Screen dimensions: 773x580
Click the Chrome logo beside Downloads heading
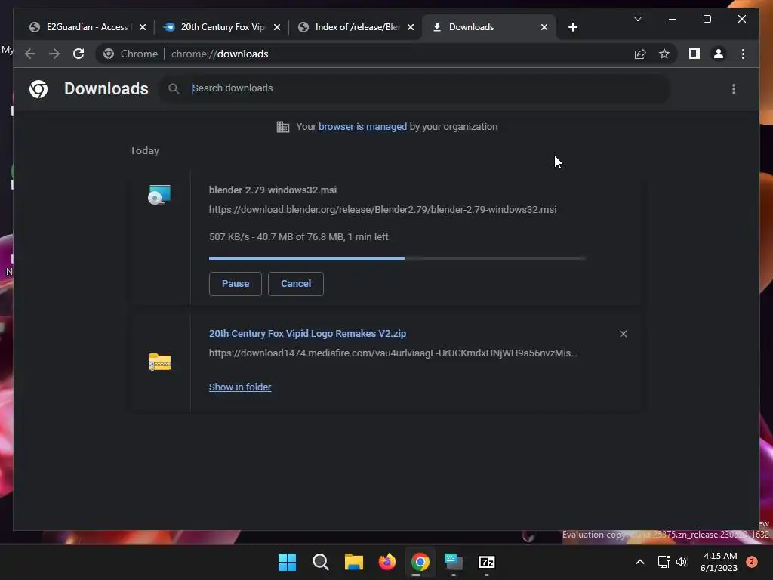tap(38, 89)
